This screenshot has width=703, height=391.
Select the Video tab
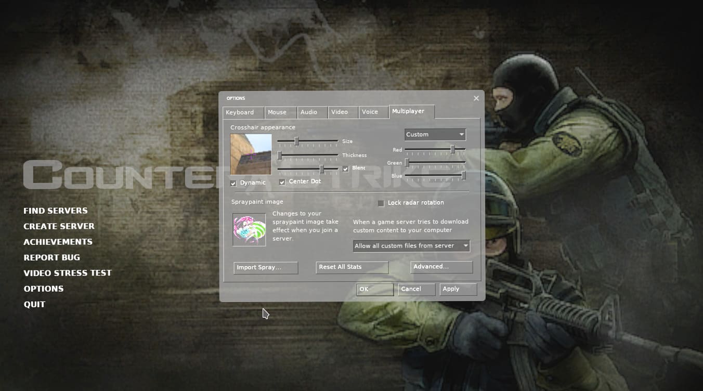(x=343, y=112)
